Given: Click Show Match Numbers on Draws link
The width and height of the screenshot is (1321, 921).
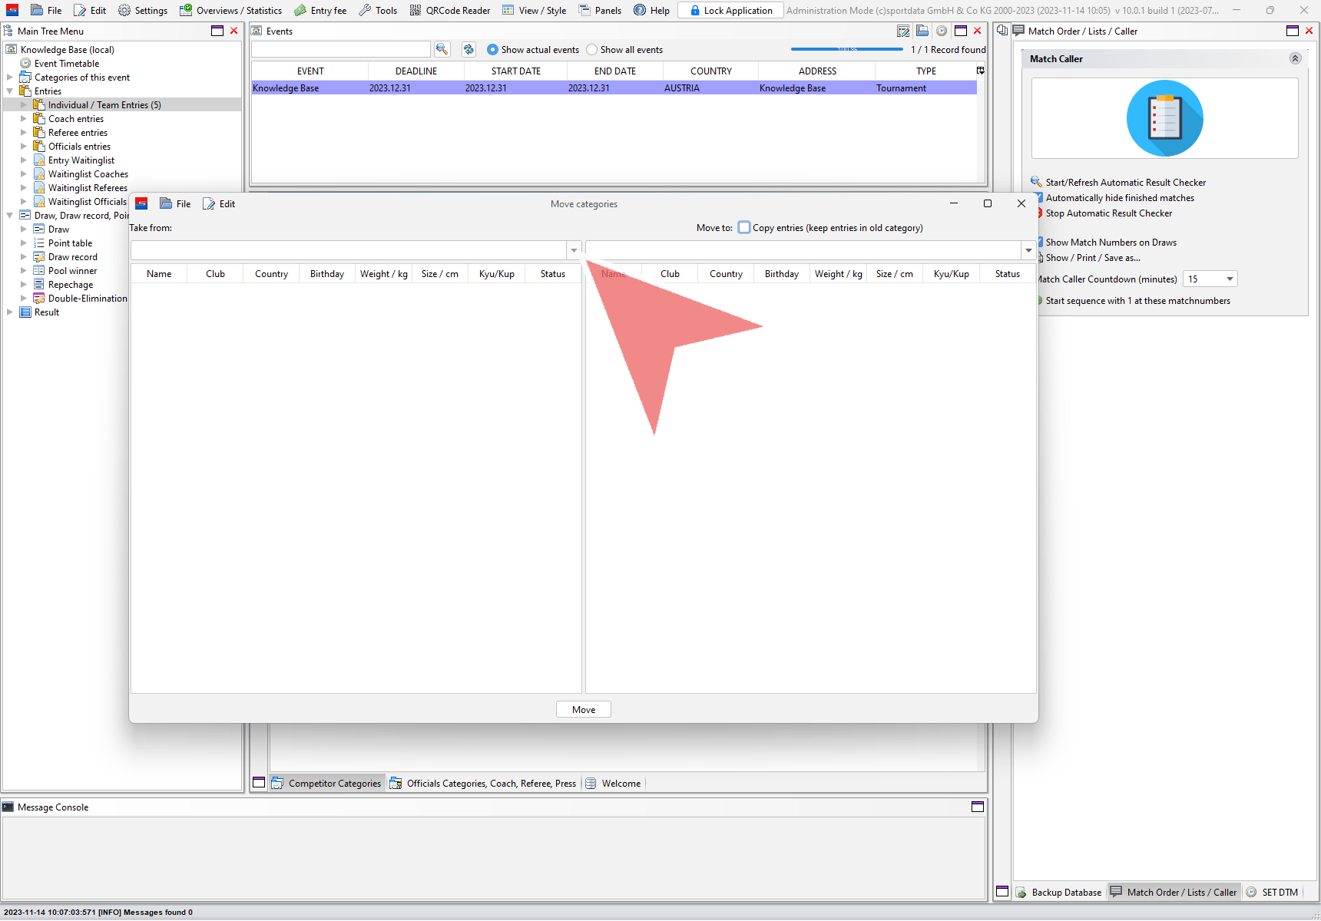Looking at the screenshot, I should (1111, 243).
